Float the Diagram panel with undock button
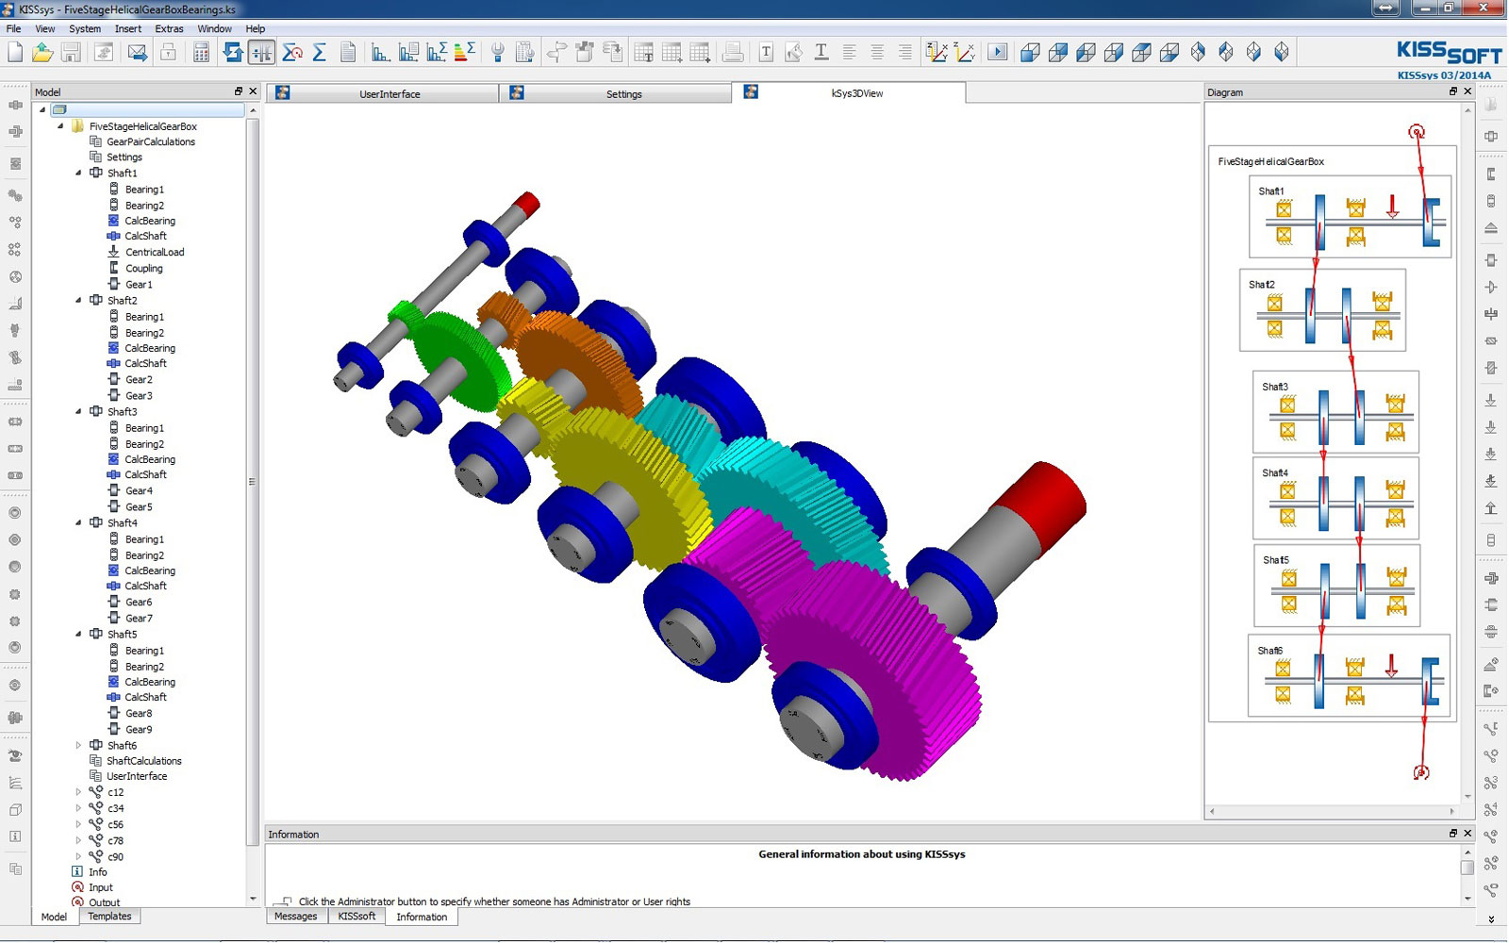 [1452, 91]
